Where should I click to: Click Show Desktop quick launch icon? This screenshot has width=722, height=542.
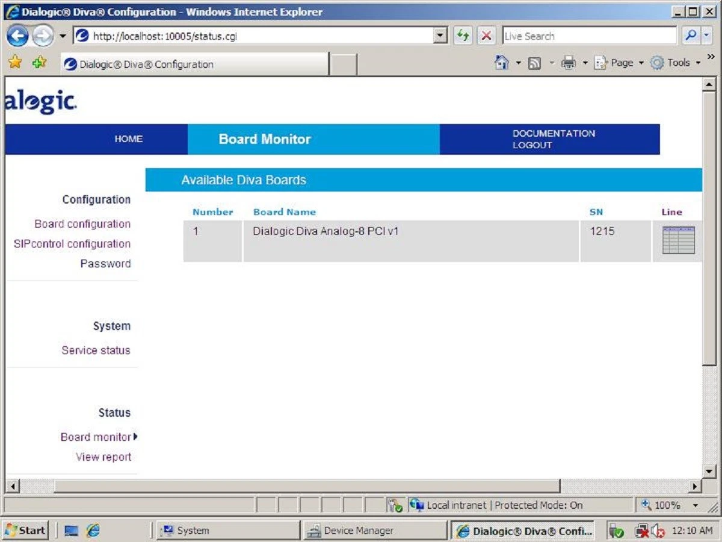72,531
